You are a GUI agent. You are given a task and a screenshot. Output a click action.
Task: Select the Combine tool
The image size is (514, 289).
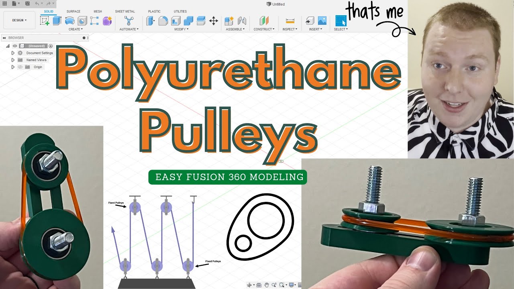[x=188, y=21]
